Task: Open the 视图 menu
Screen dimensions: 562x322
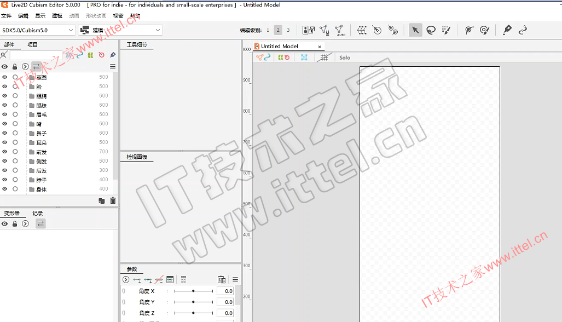Action: (118, 16)
